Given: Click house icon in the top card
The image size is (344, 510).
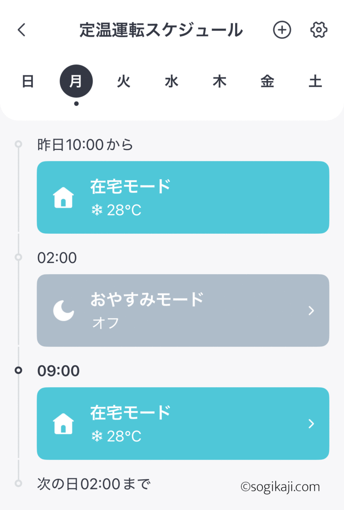Looking at the screenshot, I should (63, 198).
